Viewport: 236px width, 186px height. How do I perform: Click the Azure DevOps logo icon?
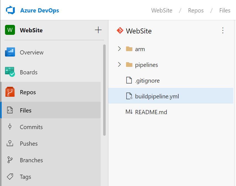point(10,11)
